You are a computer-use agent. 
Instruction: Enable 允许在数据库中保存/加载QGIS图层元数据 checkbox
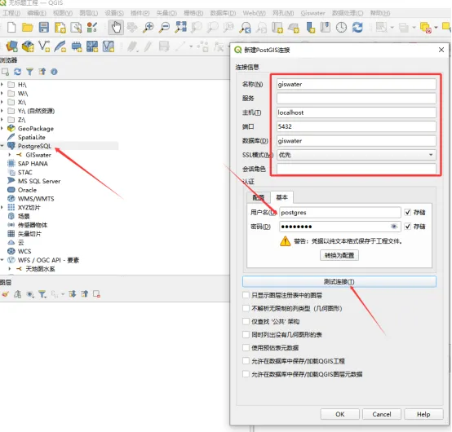(246, 374)
